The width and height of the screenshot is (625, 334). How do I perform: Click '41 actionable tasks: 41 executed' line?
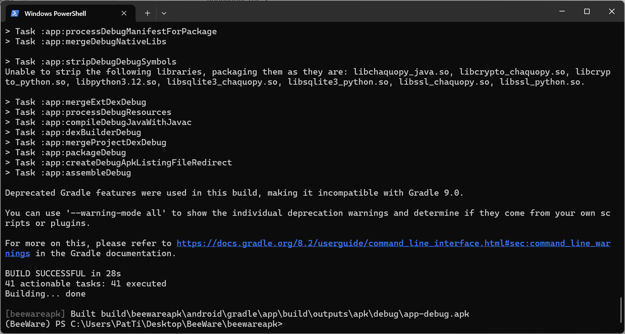coord(86,284)
